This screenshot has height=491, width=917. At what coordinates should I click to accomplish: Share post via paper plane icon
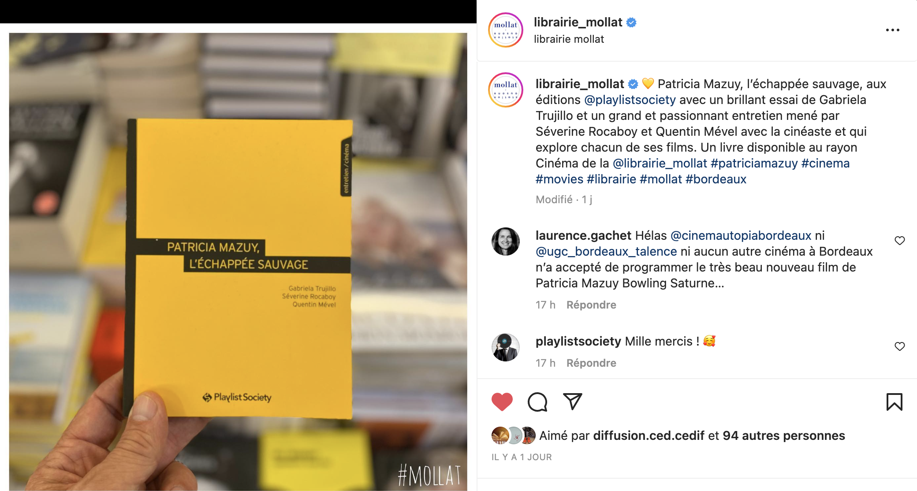573,402
